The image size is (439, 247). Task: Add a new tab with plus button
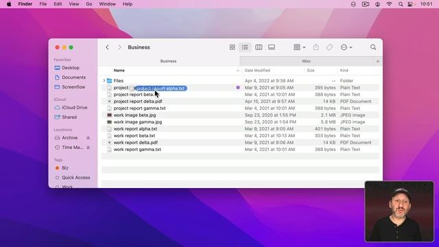coord(378,61)
